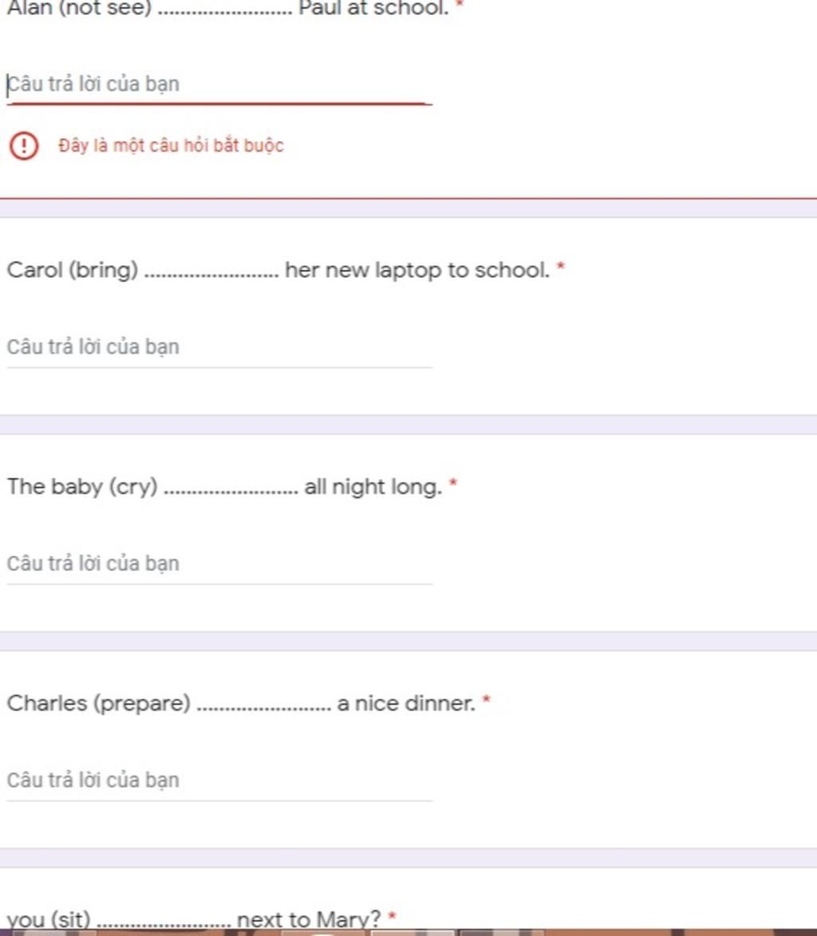Screen dimensions: 817x936
Task: Click the phrase 'her new laptop to school.'
Action: (x=417, y=270)
